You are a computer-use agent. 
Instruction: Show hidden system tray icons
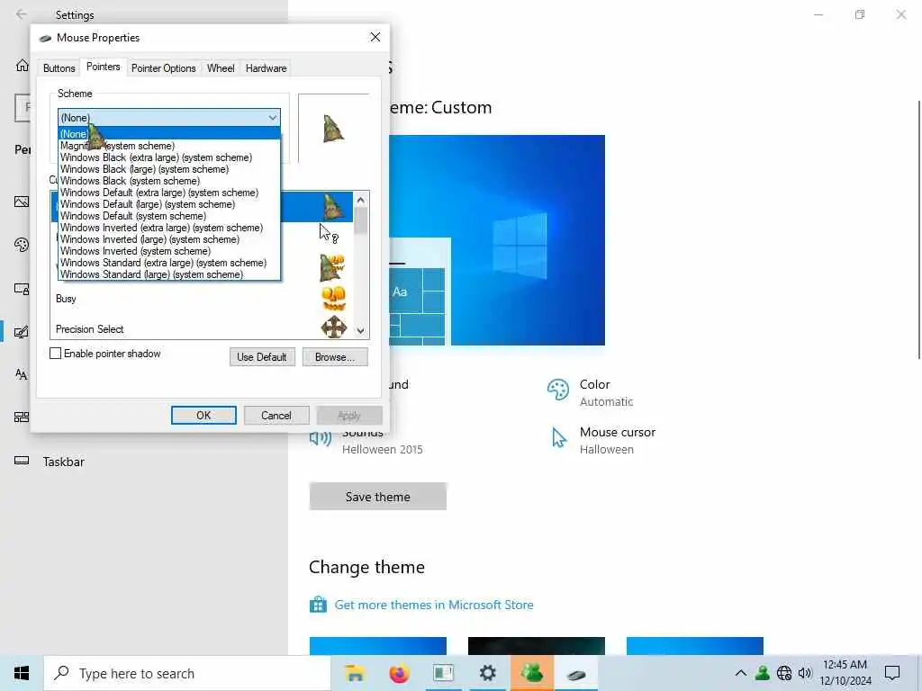(x=741, y=673)
